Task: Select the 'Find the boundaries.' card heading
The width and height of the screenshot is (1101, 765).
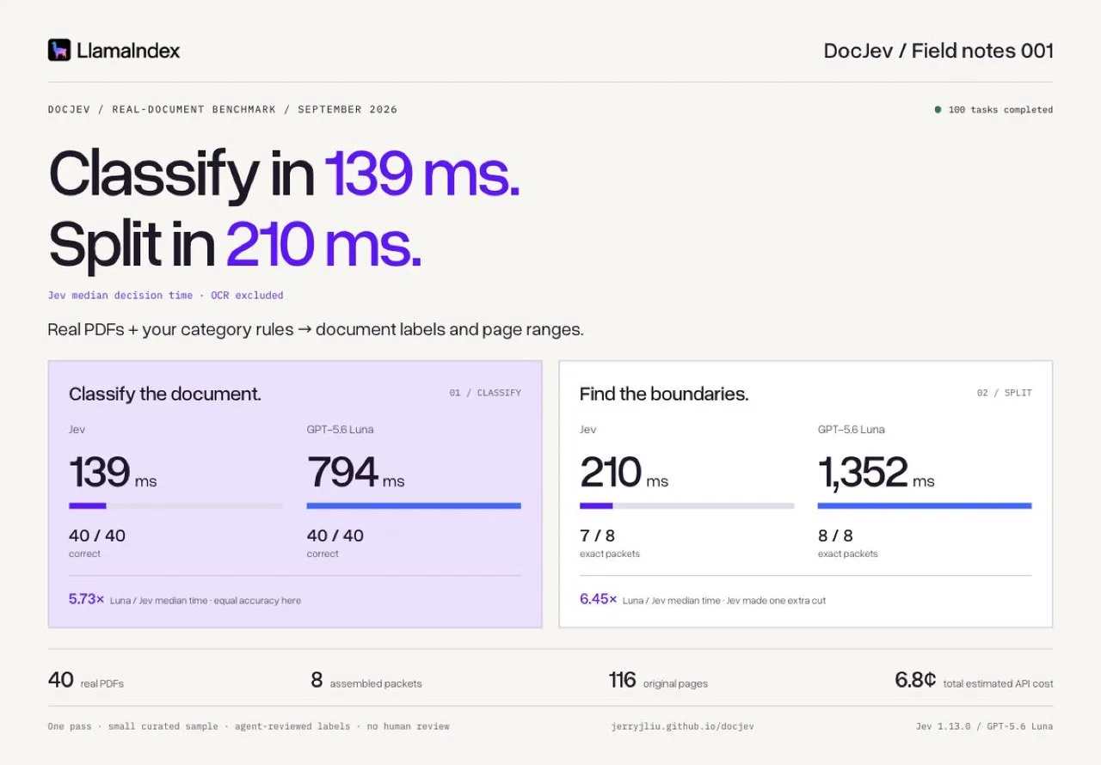Action: point(664,394)
